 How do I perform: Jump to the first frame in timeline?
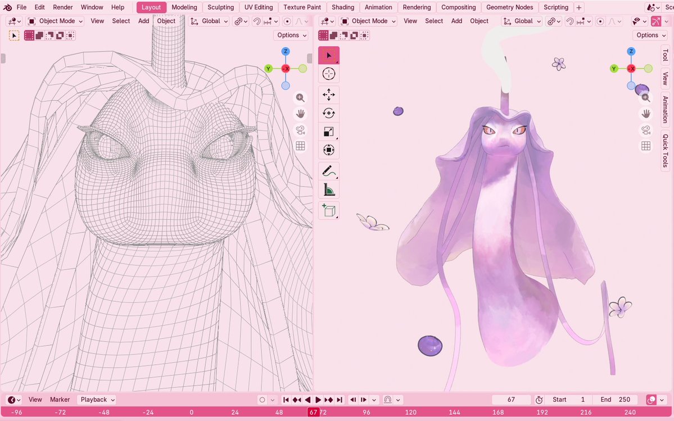point(286,400)
